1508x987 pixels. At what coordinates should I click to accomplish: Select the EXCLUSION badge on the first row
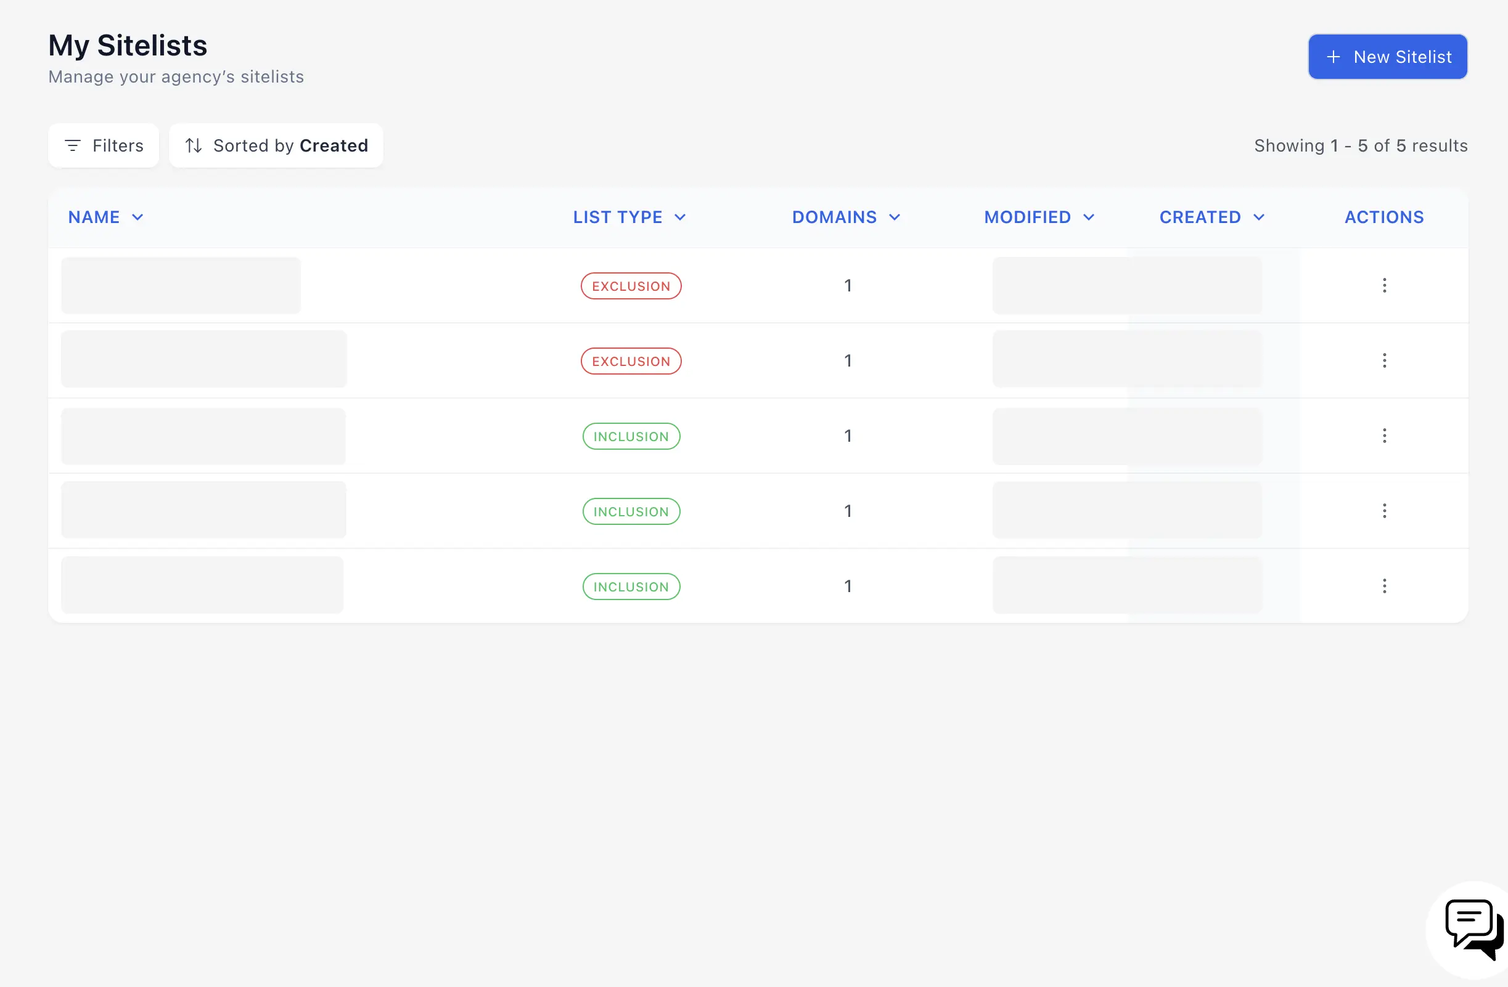pos(631,285)
